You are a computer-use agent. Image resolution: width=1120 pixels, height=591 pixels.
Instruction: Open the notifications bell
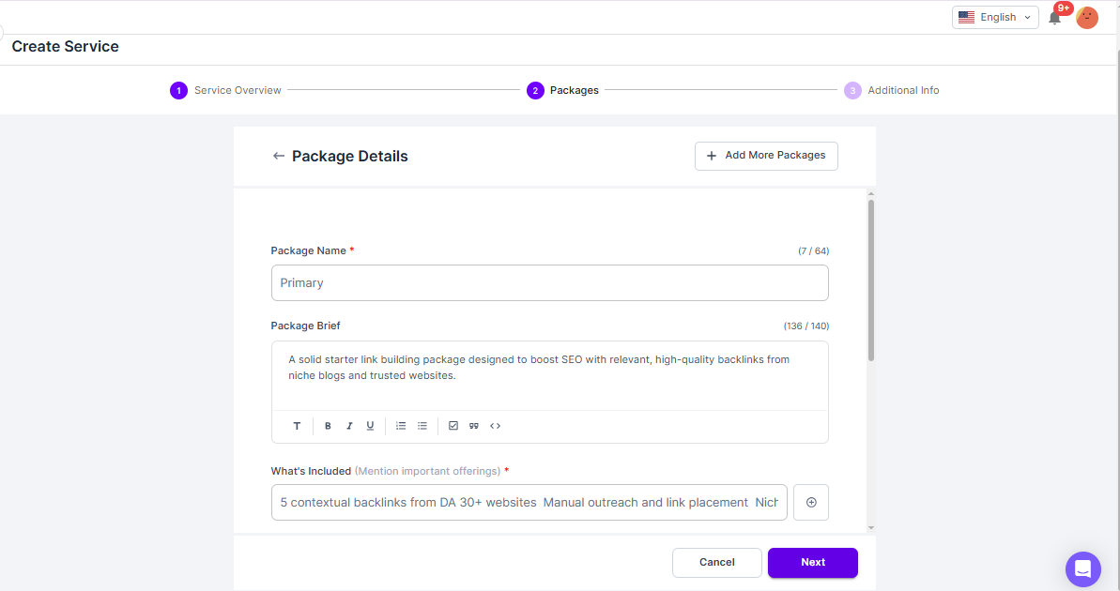tap(1055, 18)
